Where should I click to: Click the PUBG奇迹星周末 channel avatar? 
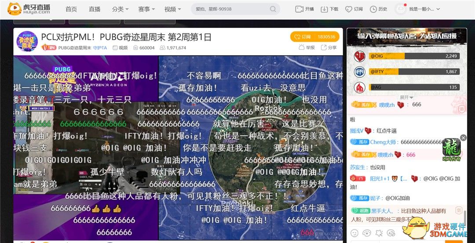tap(27, 41)
